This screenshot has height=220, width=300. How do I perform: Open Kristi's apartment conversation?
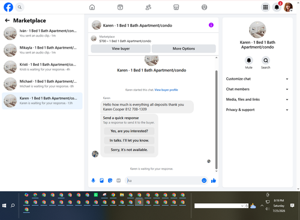click(42, 67)
